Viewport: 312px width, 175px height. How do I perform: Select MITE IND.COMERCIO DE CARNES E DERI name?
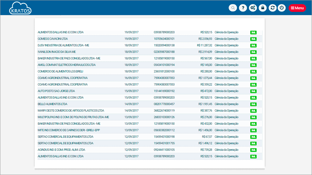click(69, 130)
